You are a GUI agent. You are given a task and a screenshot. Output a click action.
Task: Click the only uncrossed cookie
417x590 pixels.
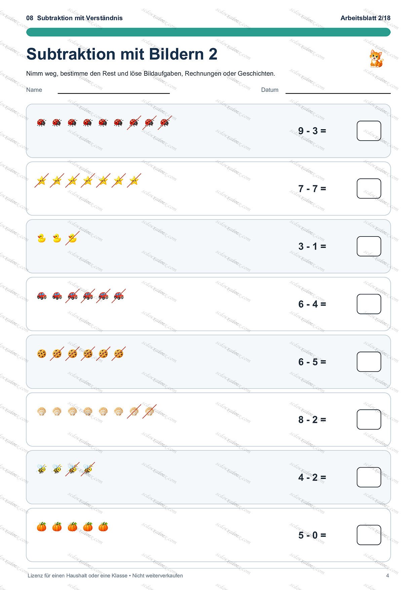(x=41, y=354)
